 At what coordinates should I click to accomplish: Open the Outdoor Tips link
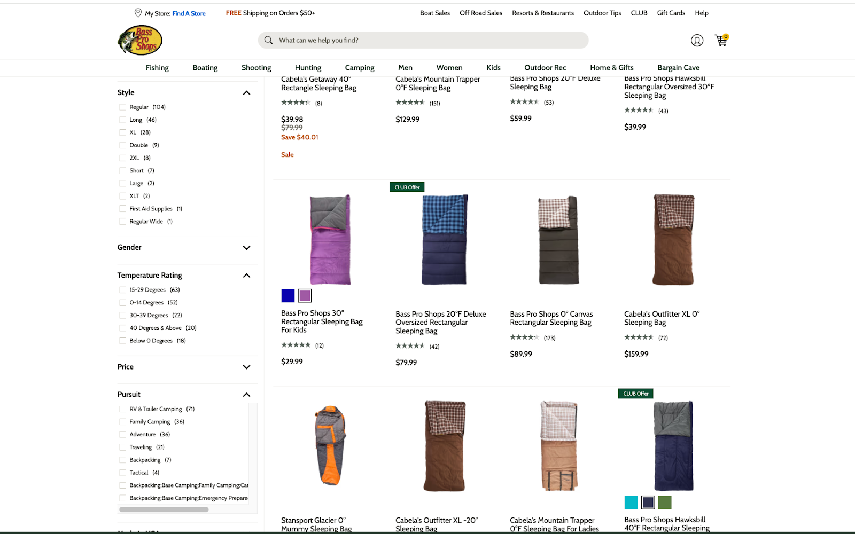click(602, 13)
